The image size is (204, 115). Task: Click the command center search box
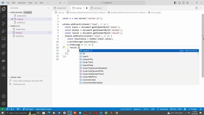tap(106, 3)
